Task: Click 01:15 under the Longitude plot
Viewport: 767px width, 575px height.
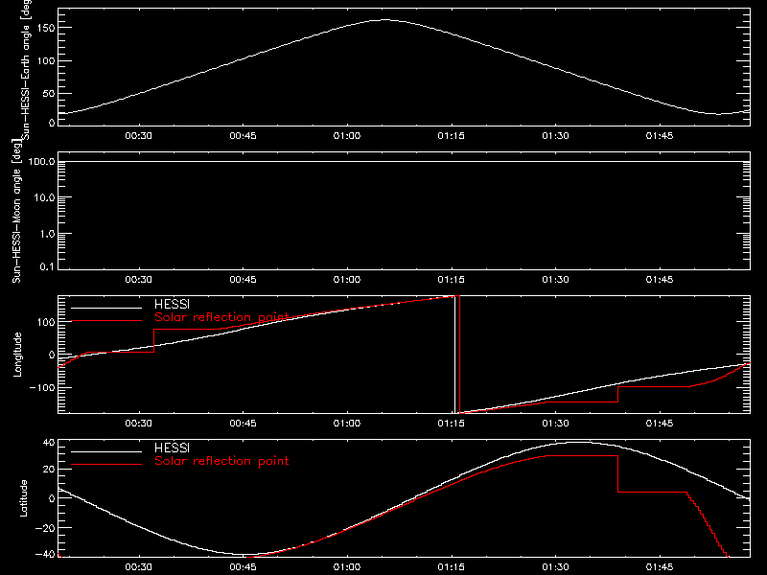Action: coord(451,424)
